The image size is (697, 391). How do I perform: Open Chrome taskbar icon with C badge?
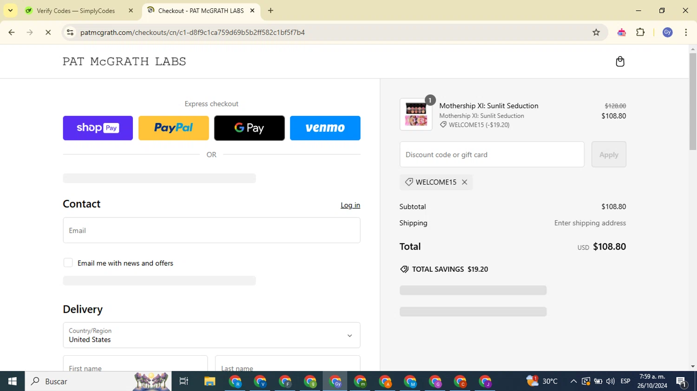tap(460, 381)
